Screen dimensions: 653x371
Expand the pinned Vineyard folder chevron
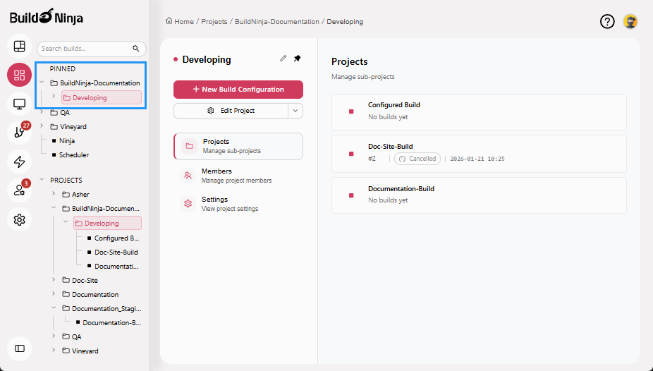tap(42, 126)
